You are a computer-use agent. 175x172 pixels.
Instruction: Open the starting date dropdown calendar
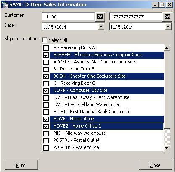[101, 26]
